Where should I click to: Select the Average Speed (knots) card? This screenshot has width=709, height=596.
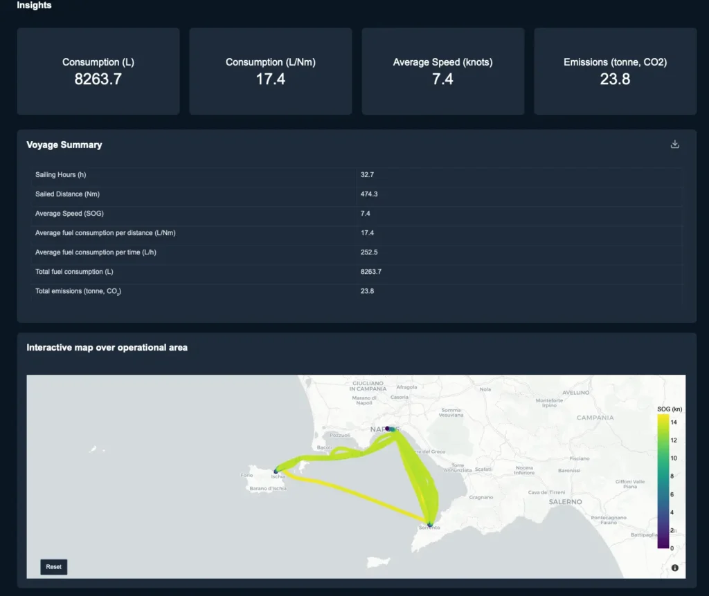[442, 71]
